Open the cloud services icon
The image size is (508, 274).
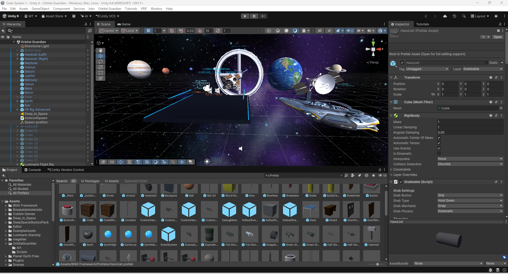[x=445, y=16]
